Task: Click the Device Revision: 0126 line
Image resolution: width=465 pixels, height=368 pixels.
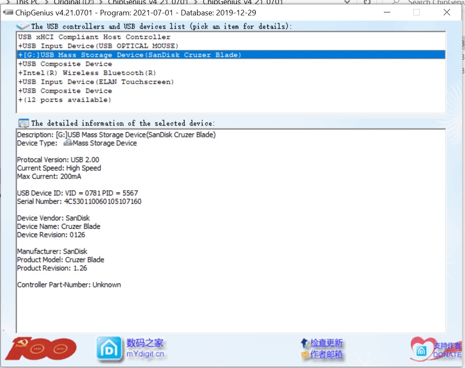Action: (x=51, y=235)
